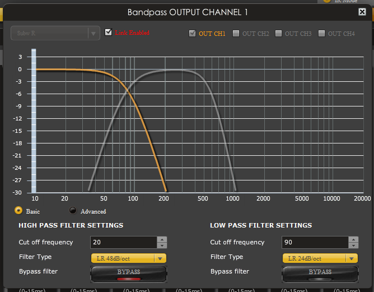Click the light blue level bar at 10 Hz
The image size is (374, 292).
tap(34, 120)
